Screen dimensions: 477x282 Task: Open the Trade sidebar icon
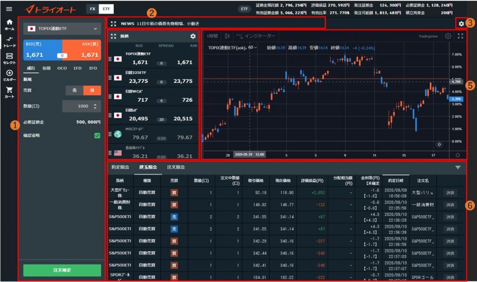click(9, 42)
